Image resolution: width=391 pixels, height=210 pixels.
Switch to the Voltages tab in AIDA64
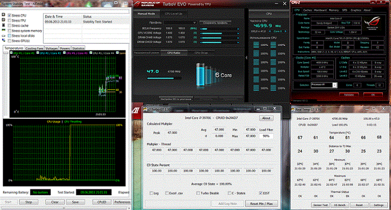click(x=52, y=49)
